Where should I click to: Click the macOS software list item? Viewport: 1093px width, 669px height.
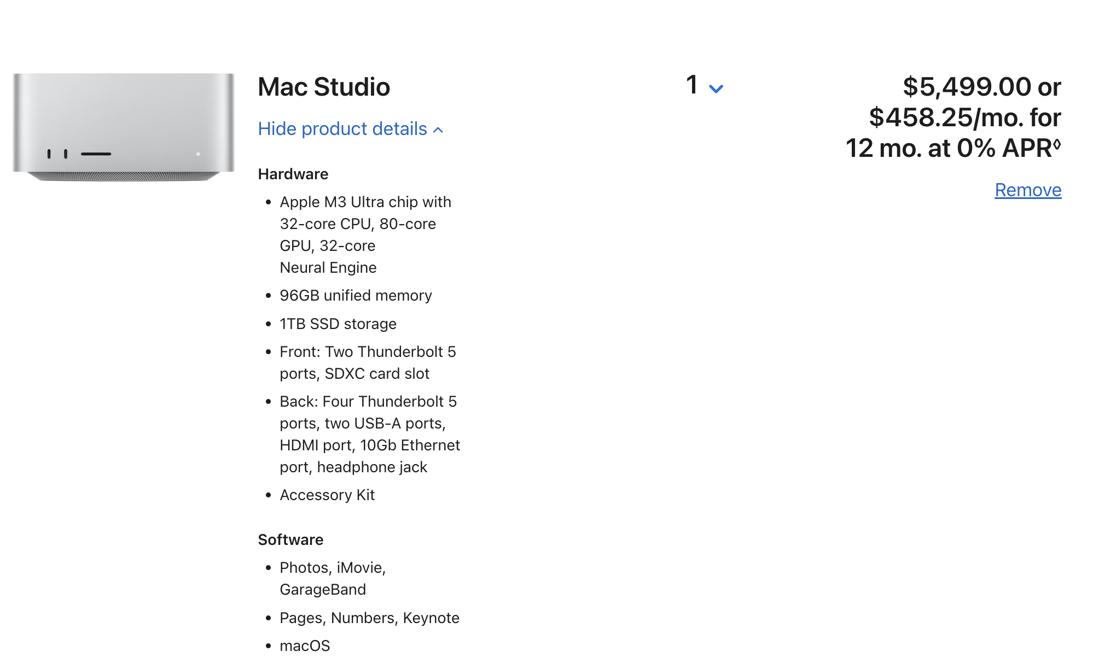(x=305, y=646)
